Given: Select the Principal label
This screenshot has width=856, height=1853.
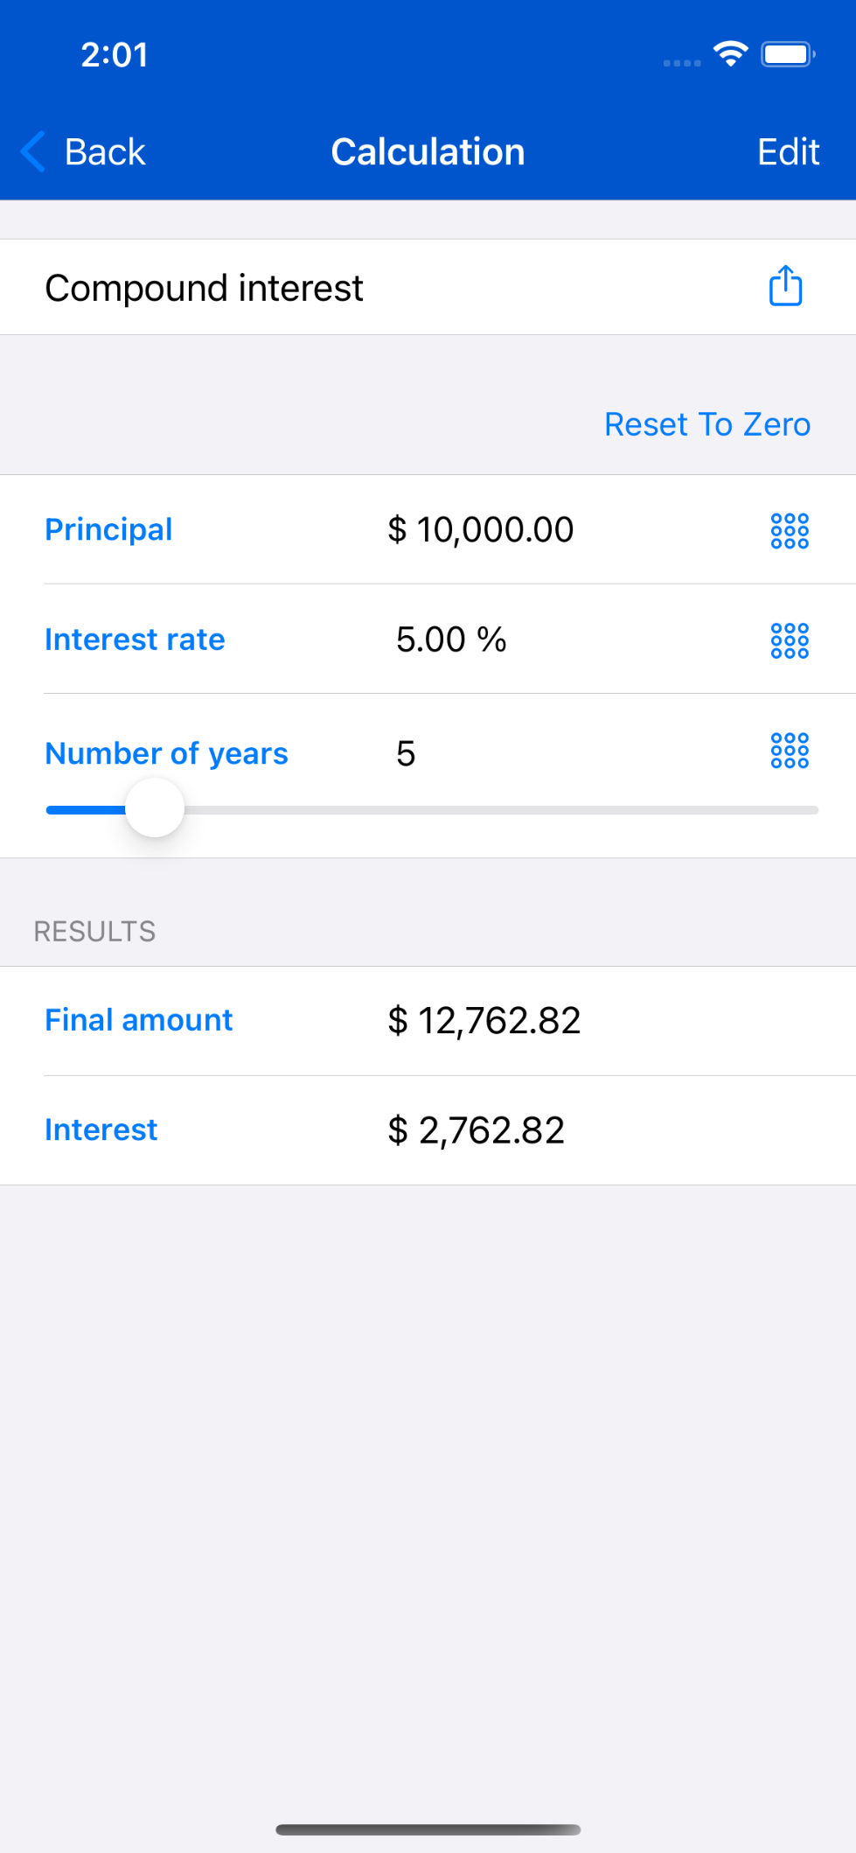Looking at the screenshot, I should (108, 530).
